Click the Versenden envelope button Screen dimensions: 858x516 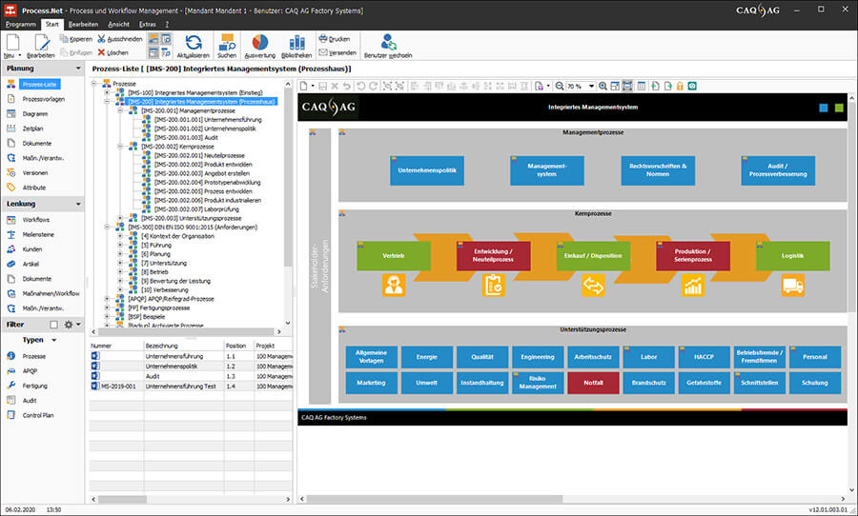[337, 52]
